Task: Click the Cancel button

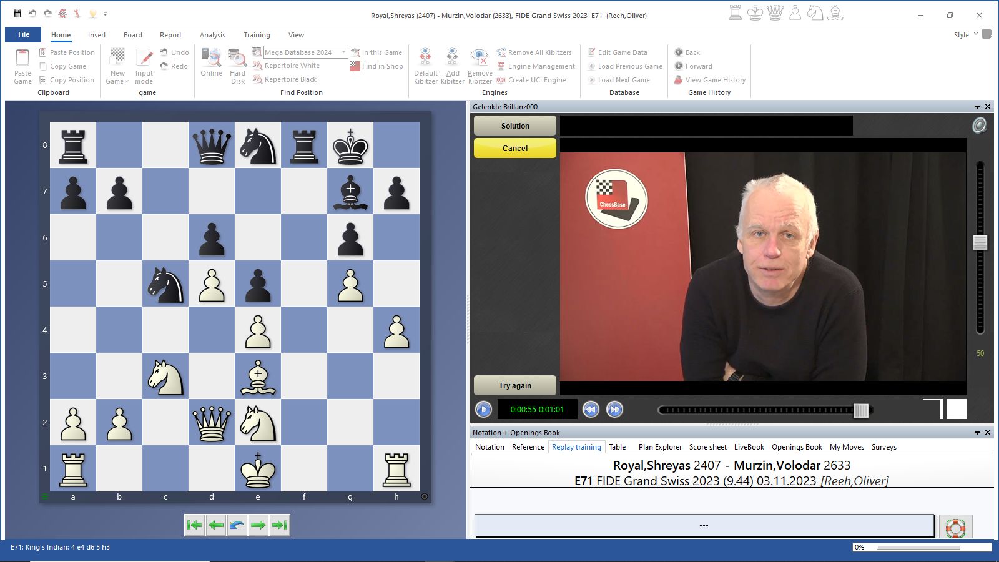Action: pos(515,148)
